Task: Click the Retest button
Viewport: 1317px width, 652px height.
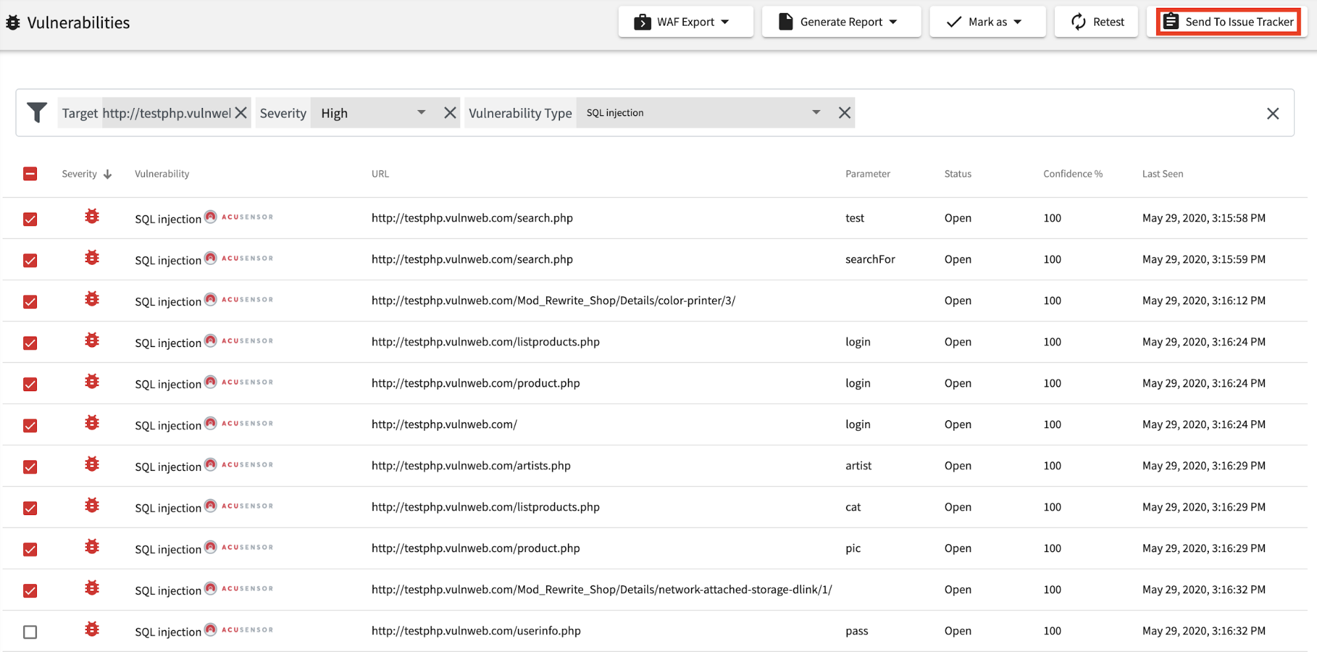Action: (x=1096, y=22)
